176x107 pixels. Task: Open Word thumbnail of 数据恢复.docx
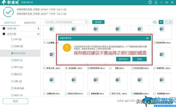tap(96, 80)
